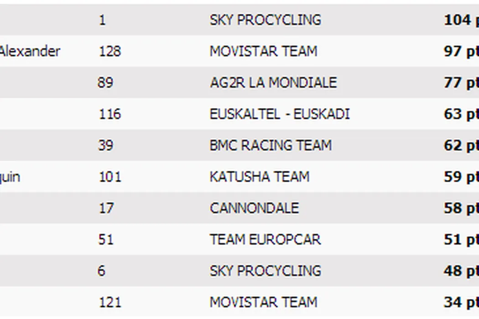Image resolution: width=479 pixels, height=319 pixels.
Task: Open the BMC RACING TEAM link
Action: (270, 145)
